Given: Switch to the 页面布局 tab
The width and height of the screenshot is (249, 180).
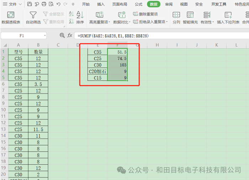Looking at the screenshot, I should coord(120,4).
